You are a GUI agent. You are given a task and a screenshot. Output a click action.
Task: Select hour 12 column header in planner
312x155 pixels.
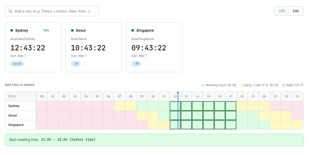point(175,96)
